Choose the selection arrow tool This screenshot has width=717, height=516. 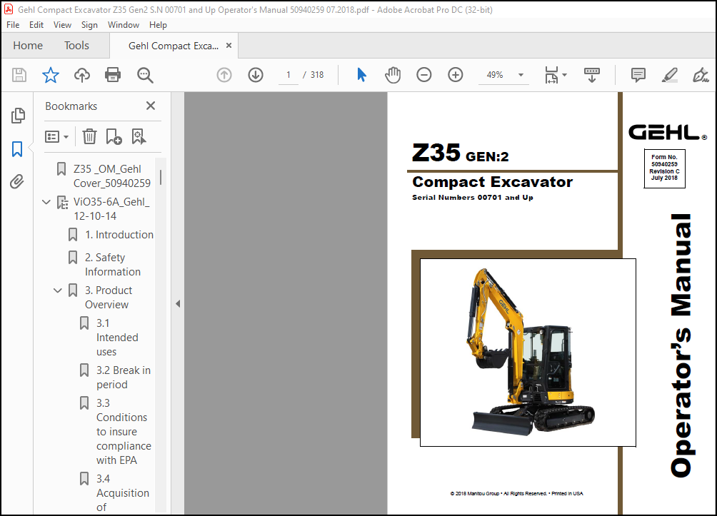pyautogui.click(x=361, y=75)
